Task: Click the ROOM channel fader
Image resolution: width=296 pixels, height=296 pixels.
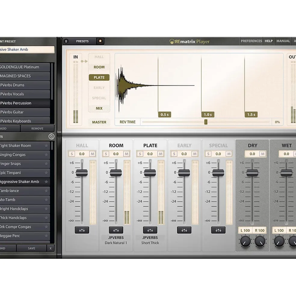Action: 116,173
